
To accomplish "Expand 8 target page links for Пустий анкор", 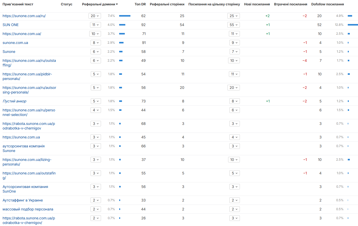I will (x=235, y=101).
